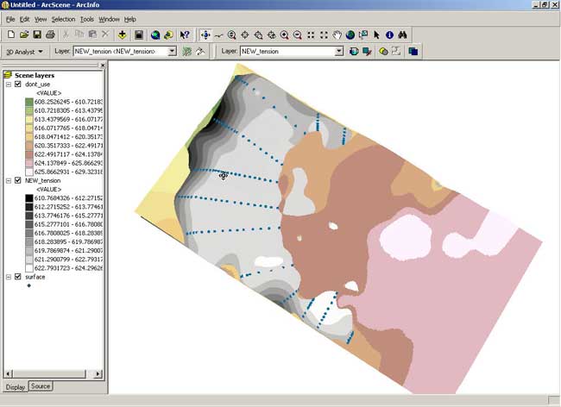The height and width of the screenshot is (407, 561).
Task: Open the 3D Analyst dropdown menu
Action: 25,52
